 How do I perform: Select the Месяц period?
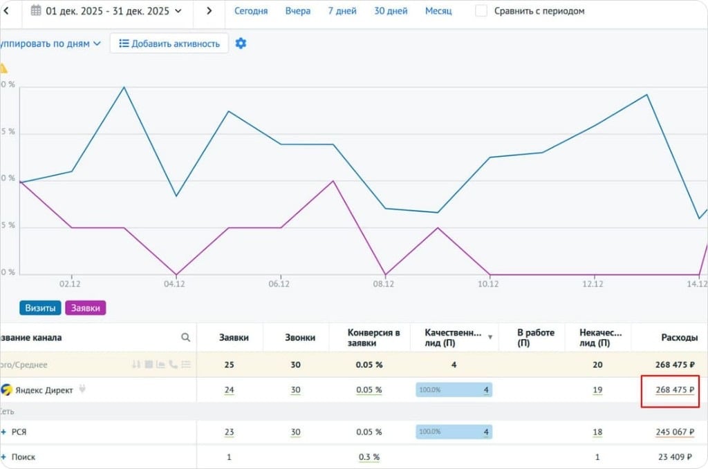438,11
